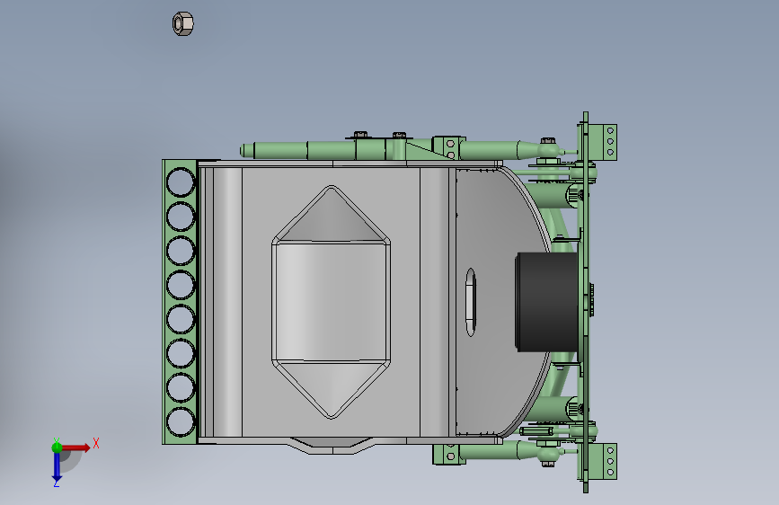Click the black cylindrical motor body
This screenshot has width=779, height=505.
(546, 302)
